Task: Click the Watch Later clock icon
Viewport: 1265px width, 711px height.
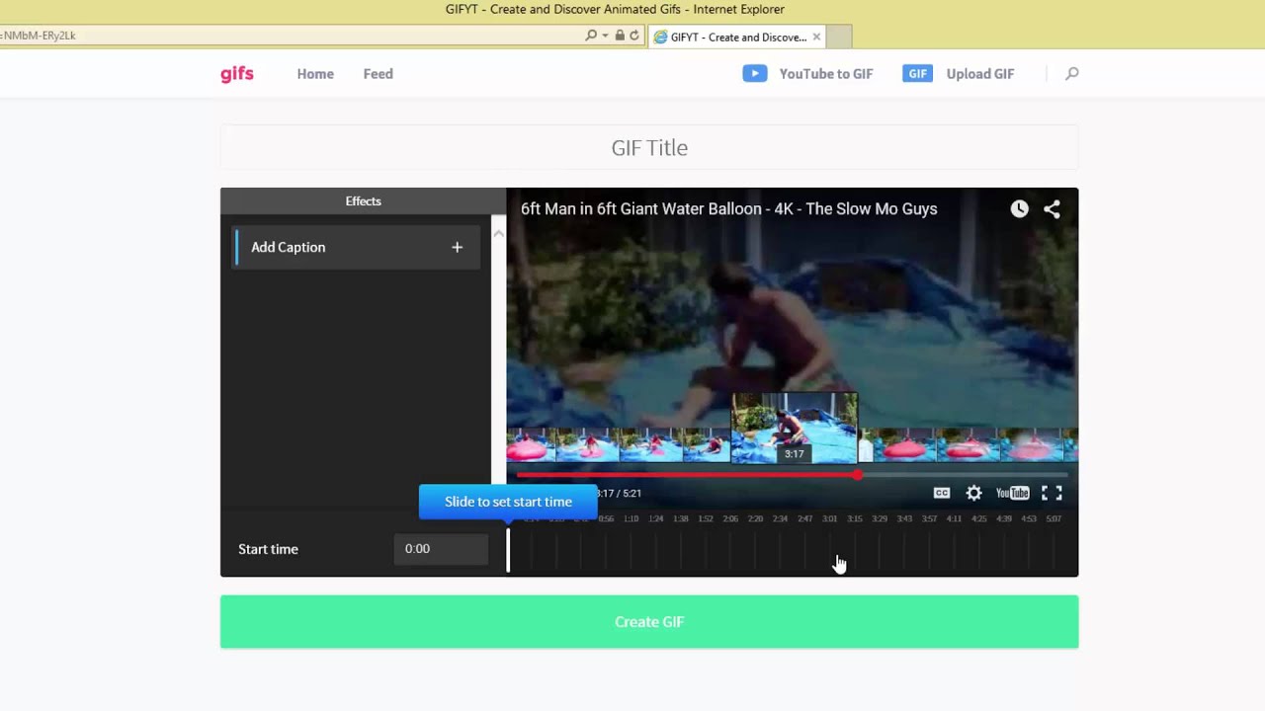Action: coord(1019,208)
